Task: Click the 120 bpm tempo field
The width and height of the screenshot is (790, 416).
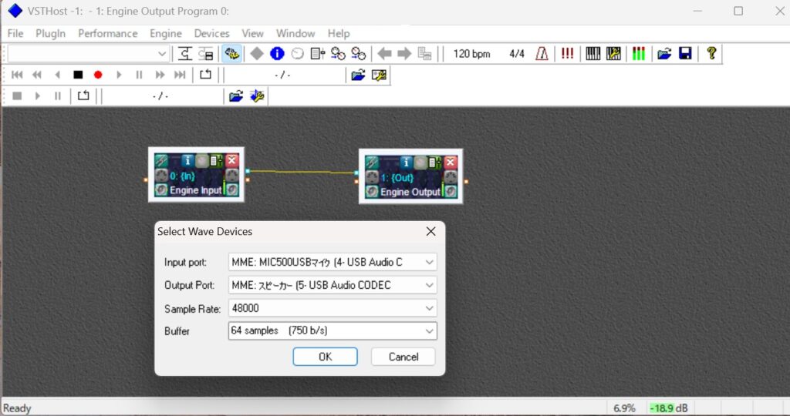Action: coord(471,54)
